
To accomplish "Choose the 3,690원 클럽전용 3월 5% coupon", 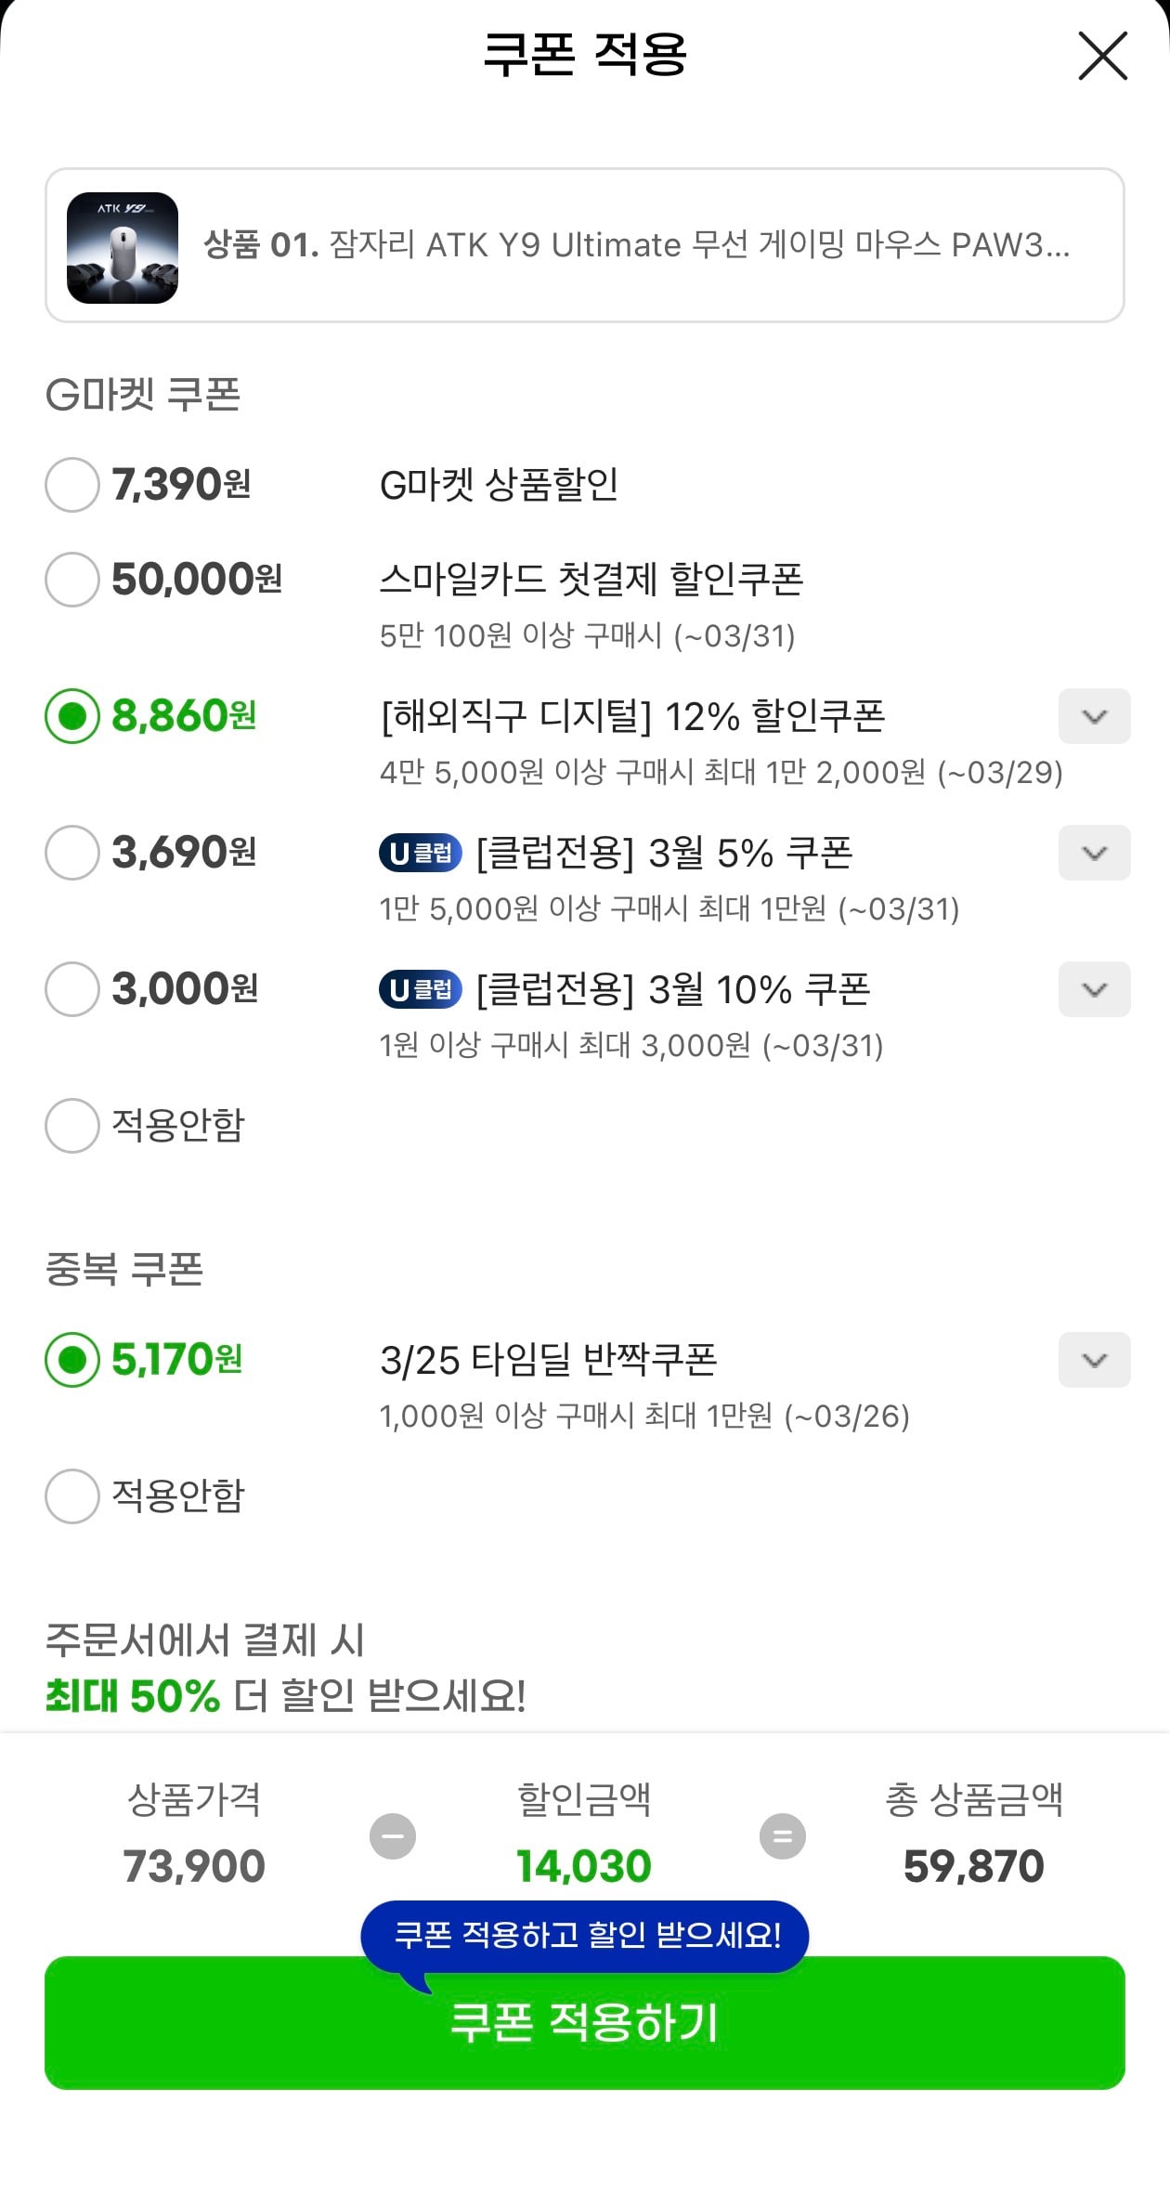I will coord(72,853).
